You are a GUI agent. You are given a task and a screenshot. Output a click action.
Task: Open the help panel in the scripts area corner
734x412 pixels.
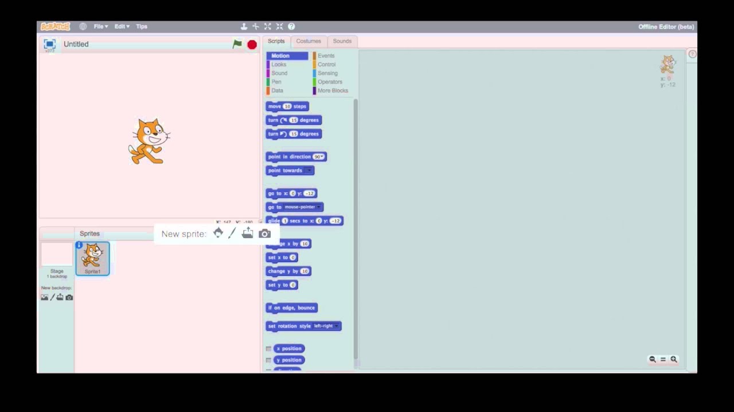[x=692, y=54]
